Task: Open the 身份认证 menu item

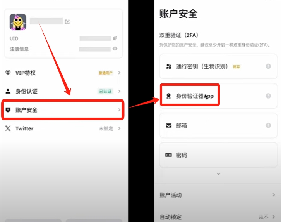Action: point(62,91)
